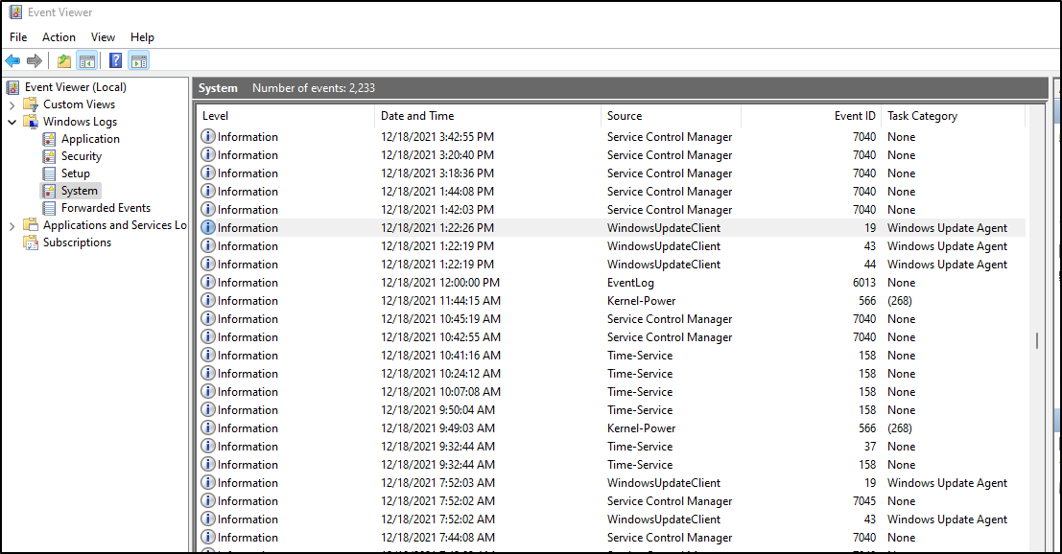Select the "12/18/2021 1:44:08 PM" date cell
Viewport: 1062px width, 554px height.
(437, 192)
